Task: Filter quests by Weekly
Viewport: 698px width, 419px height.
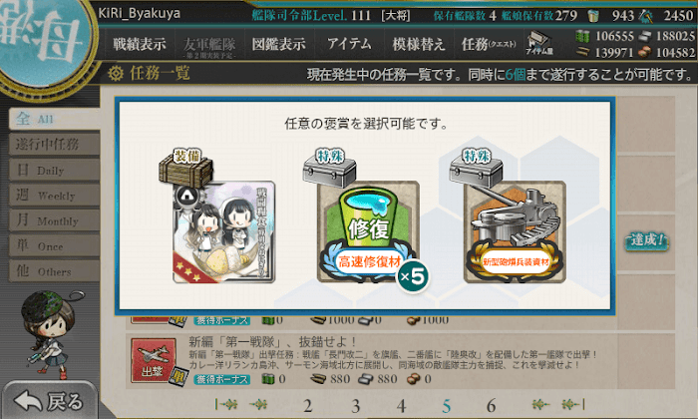Action: point(54,195)
